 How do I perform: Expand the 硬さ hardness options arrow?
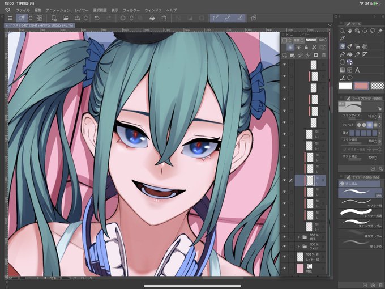[380, 133]
